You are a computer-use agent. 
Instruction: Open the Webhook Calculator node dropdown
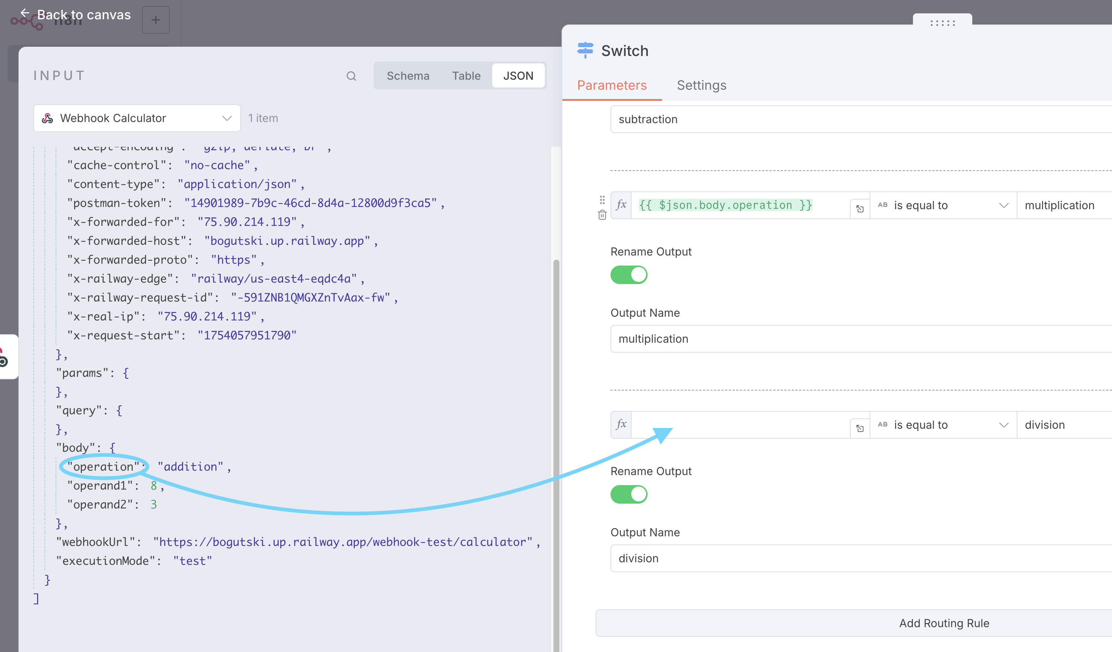137,118
